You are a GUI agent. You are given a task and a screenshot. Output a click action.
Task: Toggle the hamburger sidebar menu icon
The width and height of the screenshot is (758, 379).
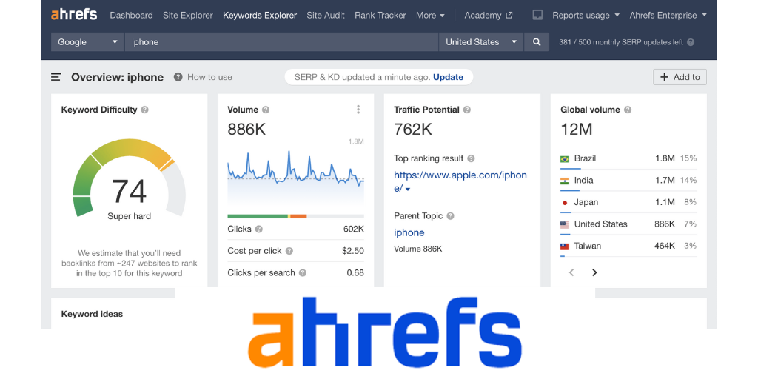coord(56,77)
